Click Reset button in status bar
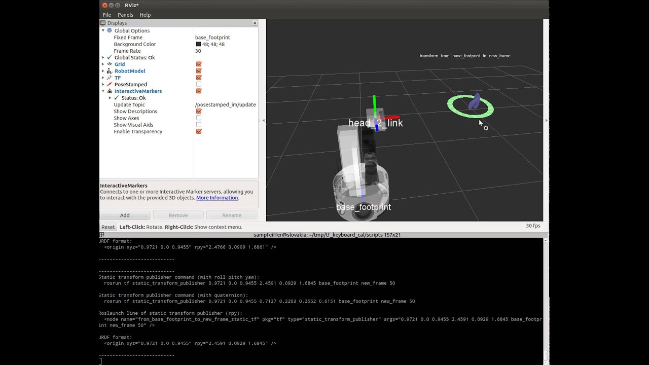The image size is (649, 365). click(x=108, y=227)
